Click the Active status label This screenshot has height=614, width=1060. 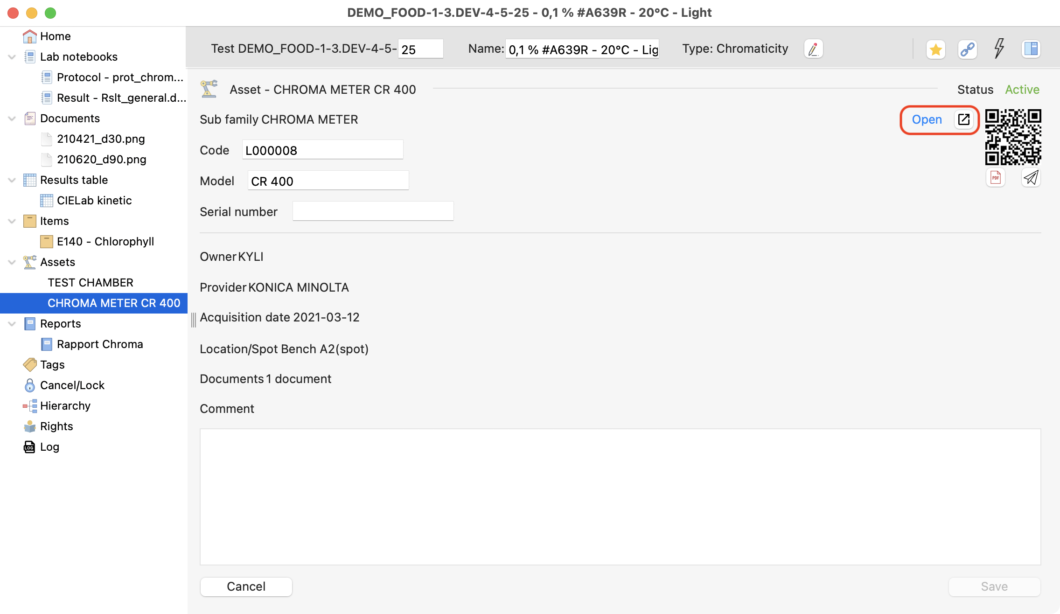1022,90
